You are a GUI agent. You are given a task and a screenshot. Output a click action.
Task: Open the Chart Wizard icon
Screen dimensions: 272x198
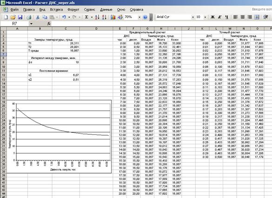[x=113, y=17]
